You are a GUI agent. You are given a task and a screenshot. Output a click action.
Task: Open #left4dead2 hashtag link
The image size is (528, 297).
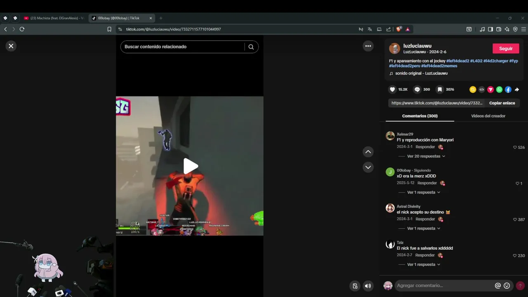point(457,61)
